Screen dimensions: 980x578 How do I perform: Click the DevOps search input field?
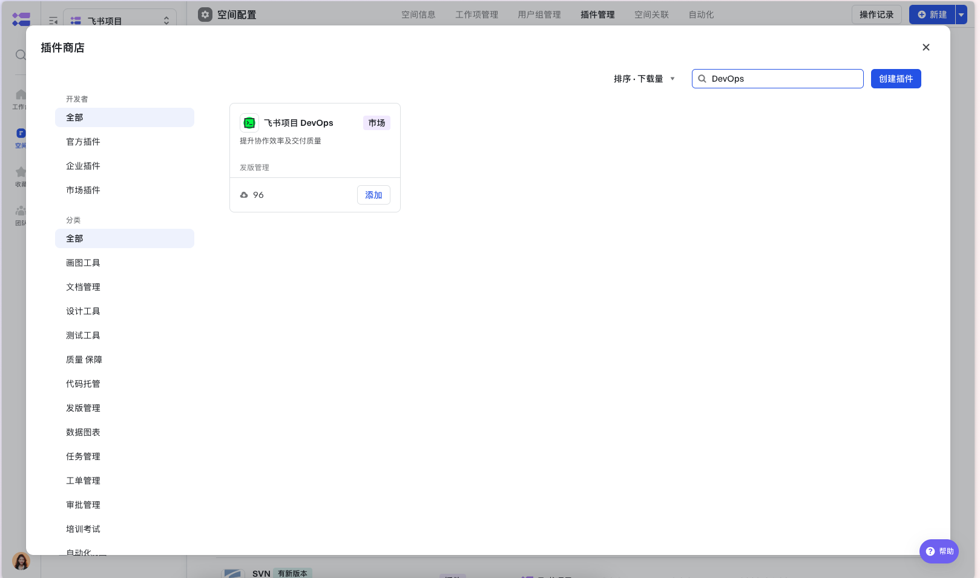(778, 79)
